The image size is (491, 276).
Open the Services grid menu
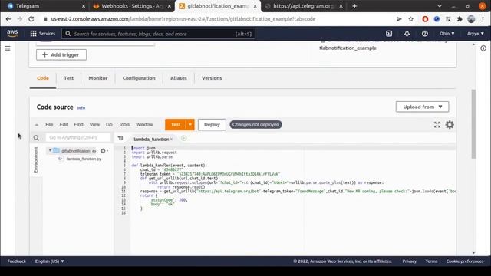pyautogui.click(x=42, y=34)
